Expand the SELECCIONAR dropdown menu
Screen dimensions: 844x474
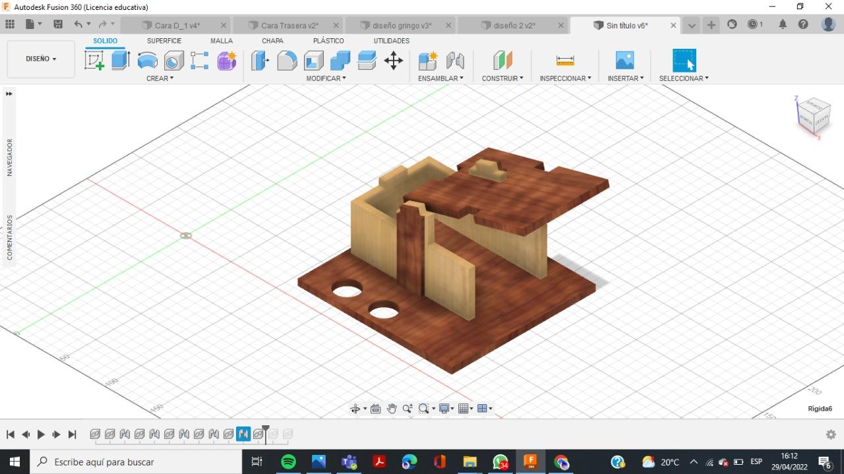click(x=684, y=78)
